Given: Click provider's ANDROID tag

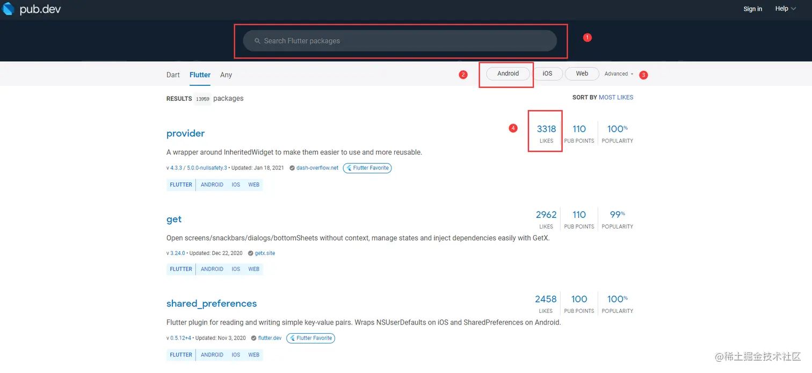Looking at the screenshot, I should 212,185.
